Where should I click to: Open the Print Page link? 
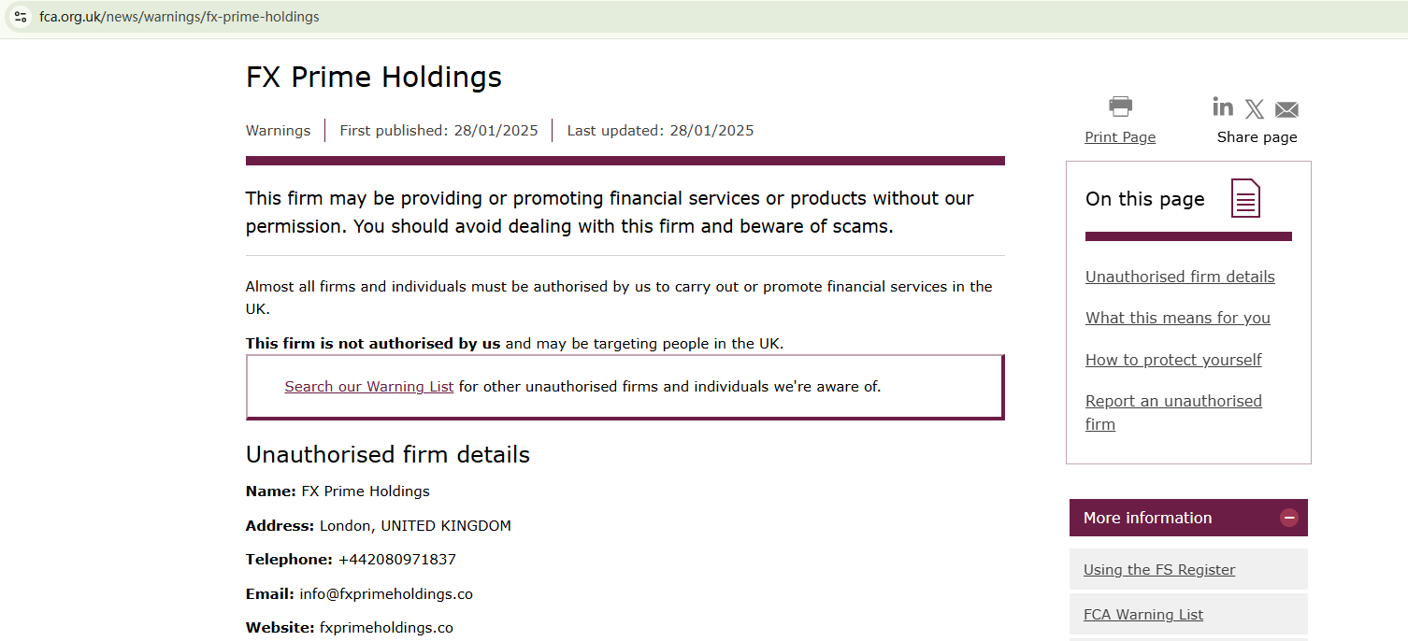tap(1120, 137)
